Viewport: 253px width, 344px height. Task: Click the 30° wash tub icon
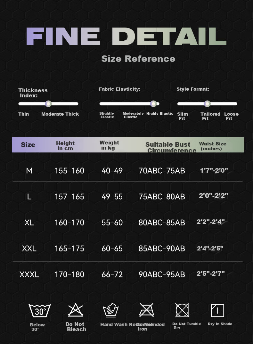(40, 310)
